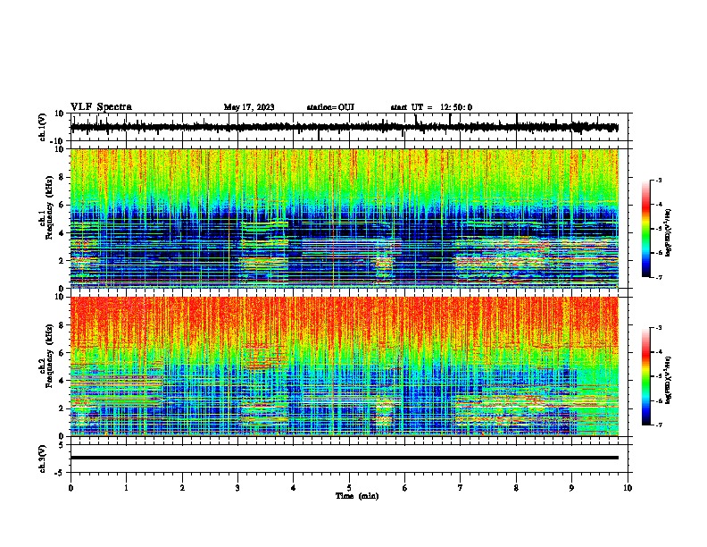Click the ch.2 spectrogram color bar
The height and width of the screenshot is (547, 707).
(x=646, y=376)
